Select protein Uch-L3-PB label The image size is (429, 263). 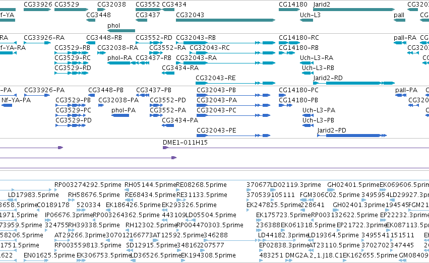[x=318, y=120]
